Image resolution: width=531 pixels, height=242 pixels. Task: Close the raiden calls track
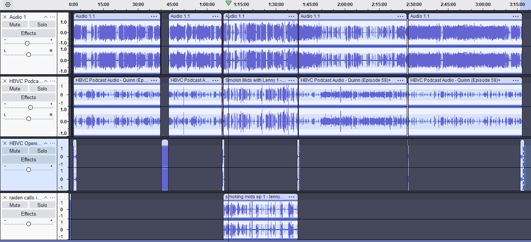click(x=5, y=198)
